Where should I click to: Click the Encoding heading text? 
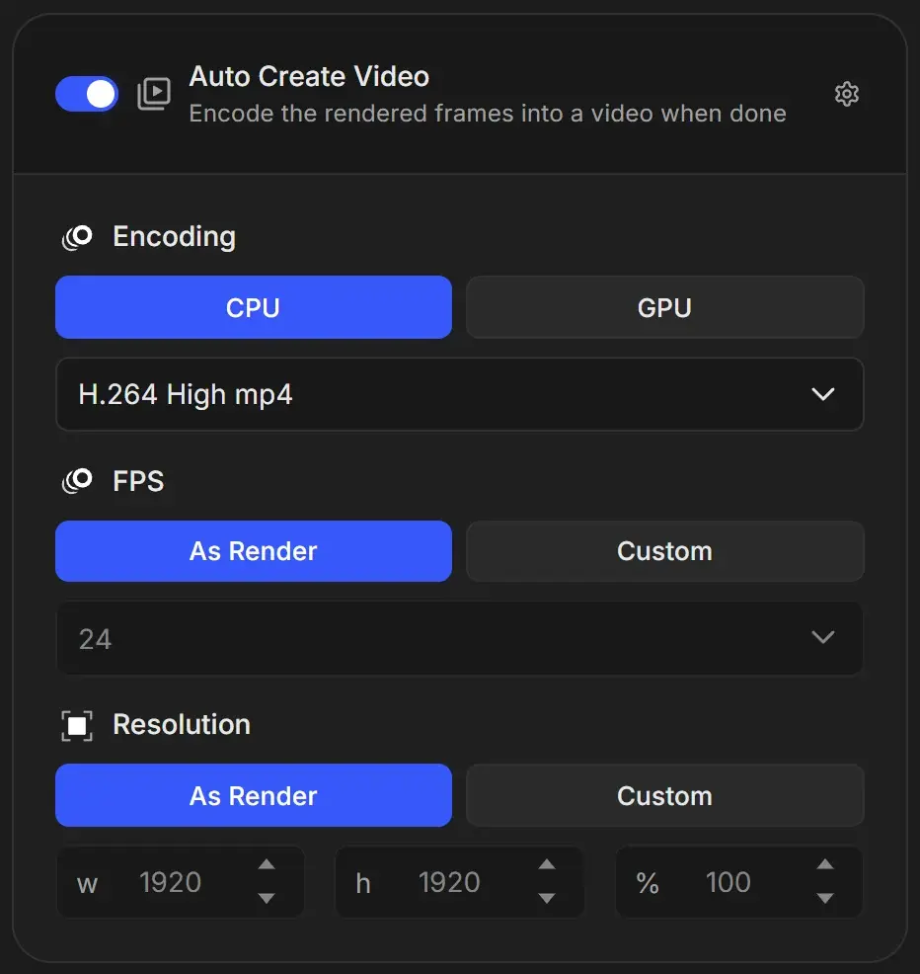coord(175,237)
